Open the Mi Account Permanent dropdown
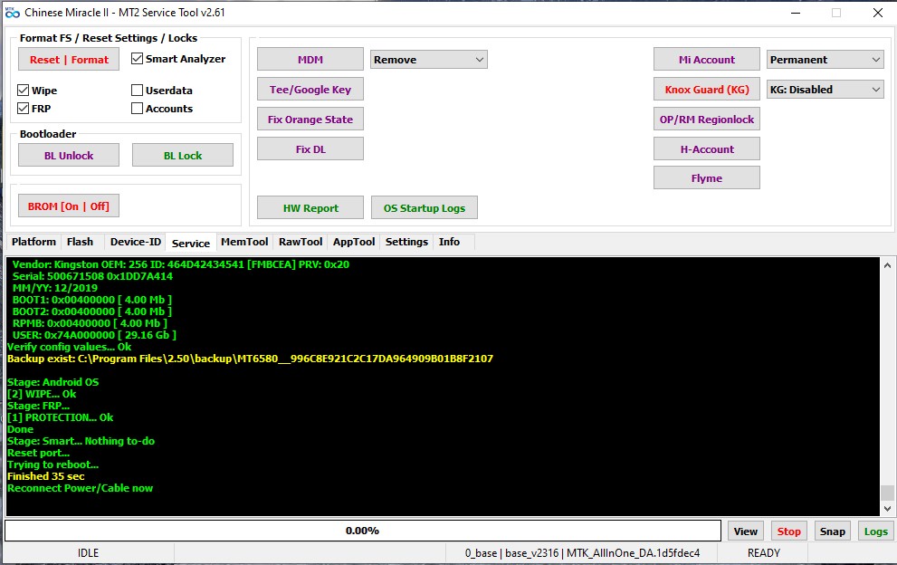Image resolution: width=897 pixels, height=565 pixels. (x=825, y=60)
